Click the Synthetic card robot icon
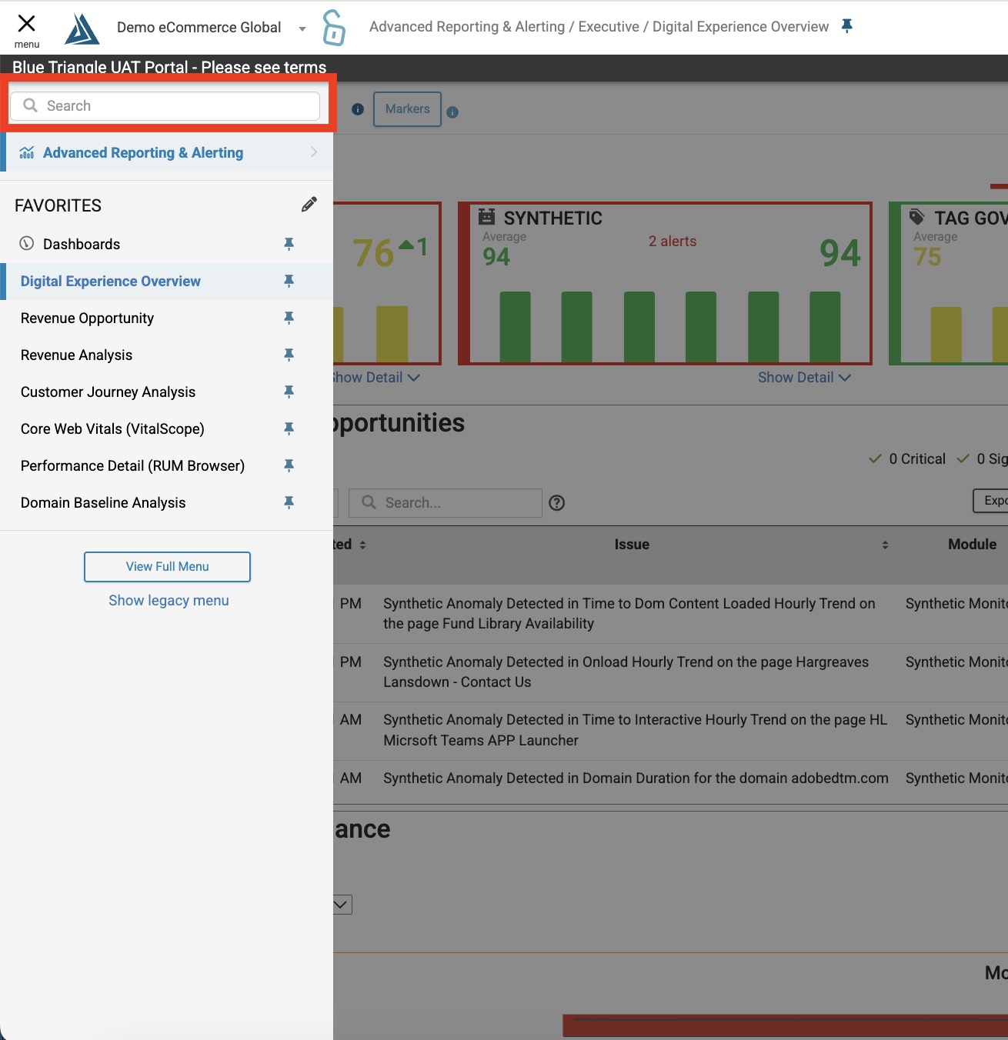 (486, 216)
